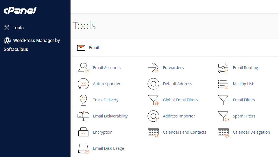This screenshot has width=279, height=157.
Task: Click the Email Deliverability mailbox icon
Action: [x=83, y=116]
